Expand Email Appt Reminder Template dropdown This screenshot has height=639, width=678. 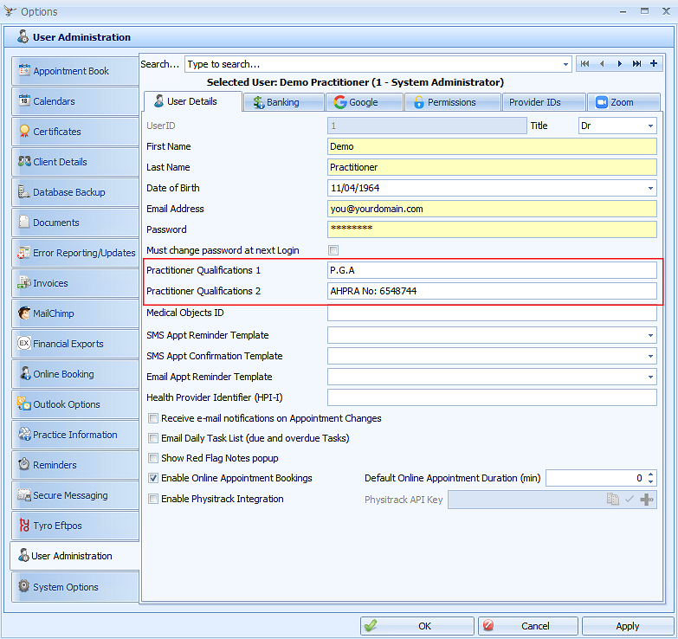[650, 377]
